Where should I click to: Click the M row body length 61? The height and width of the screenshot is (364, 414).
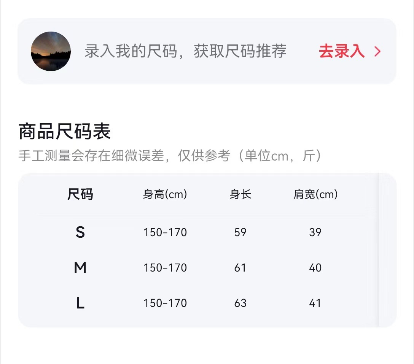pos(240,268)
